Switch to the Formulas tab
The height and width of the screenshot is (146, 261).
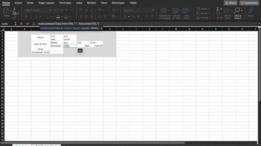(x=65, y=3)
